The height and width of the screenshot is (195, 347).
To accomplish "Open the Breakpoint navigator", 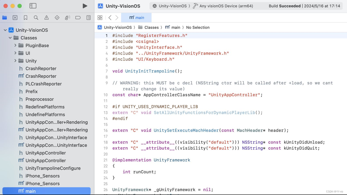I will click(78, 18).
